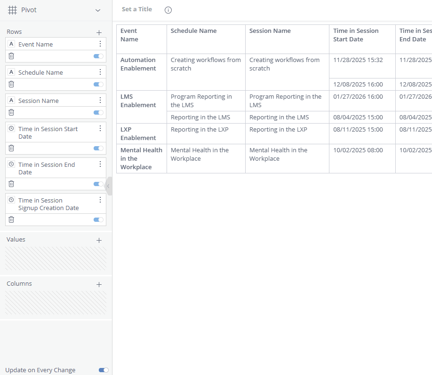
Task: Open options menu for Schedule Name
Action: click(100, 72)
